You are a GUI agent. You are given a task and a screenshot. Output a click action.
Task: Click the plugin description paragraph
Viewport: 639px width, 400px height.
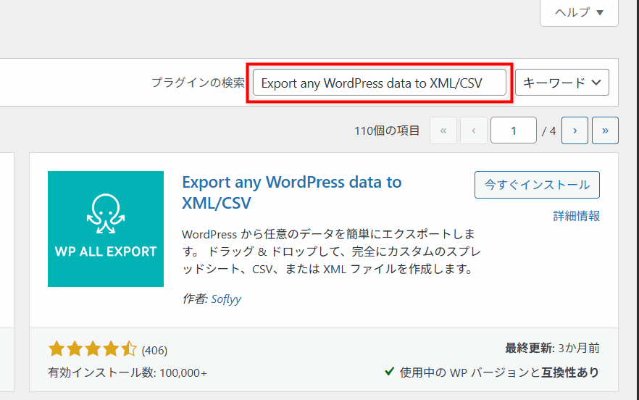(331, 251)
